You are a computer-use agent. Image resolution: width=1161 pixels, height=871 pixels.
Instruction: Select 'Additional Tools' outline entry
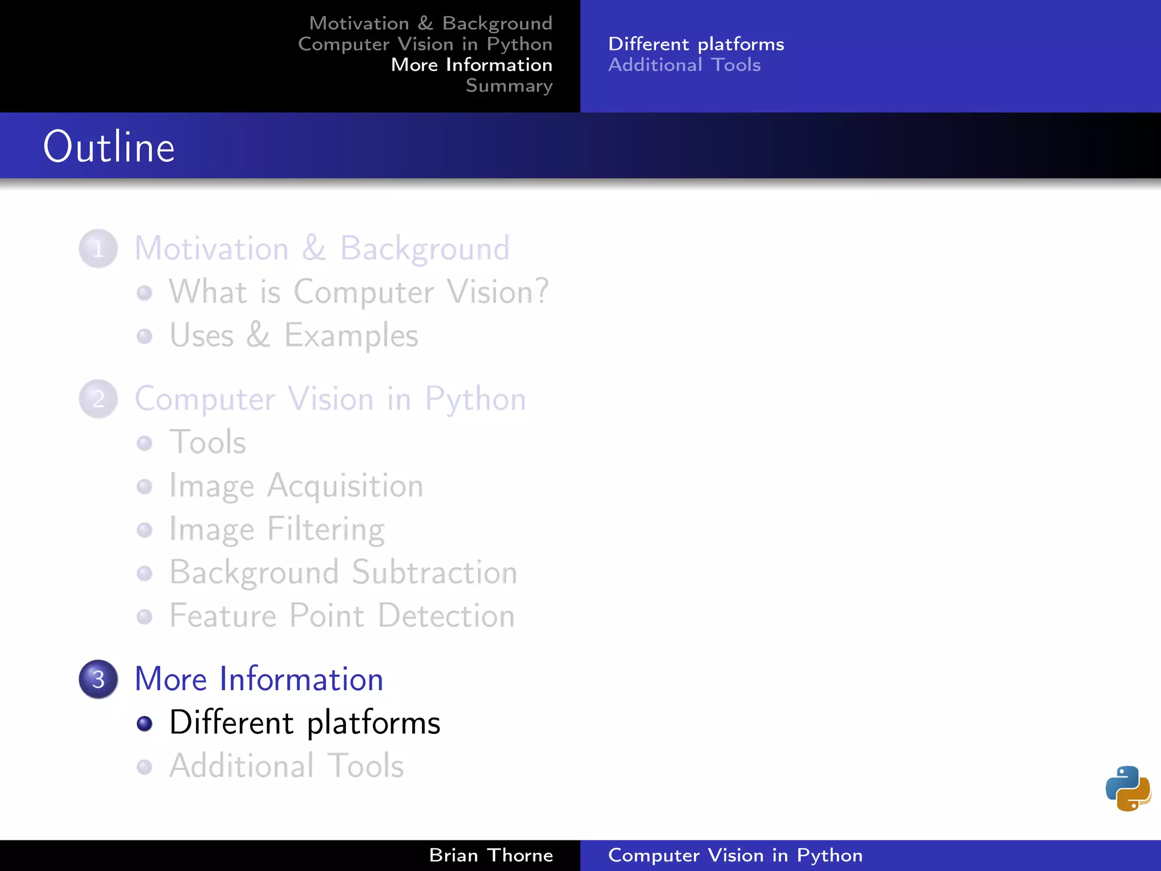point(286,766)
